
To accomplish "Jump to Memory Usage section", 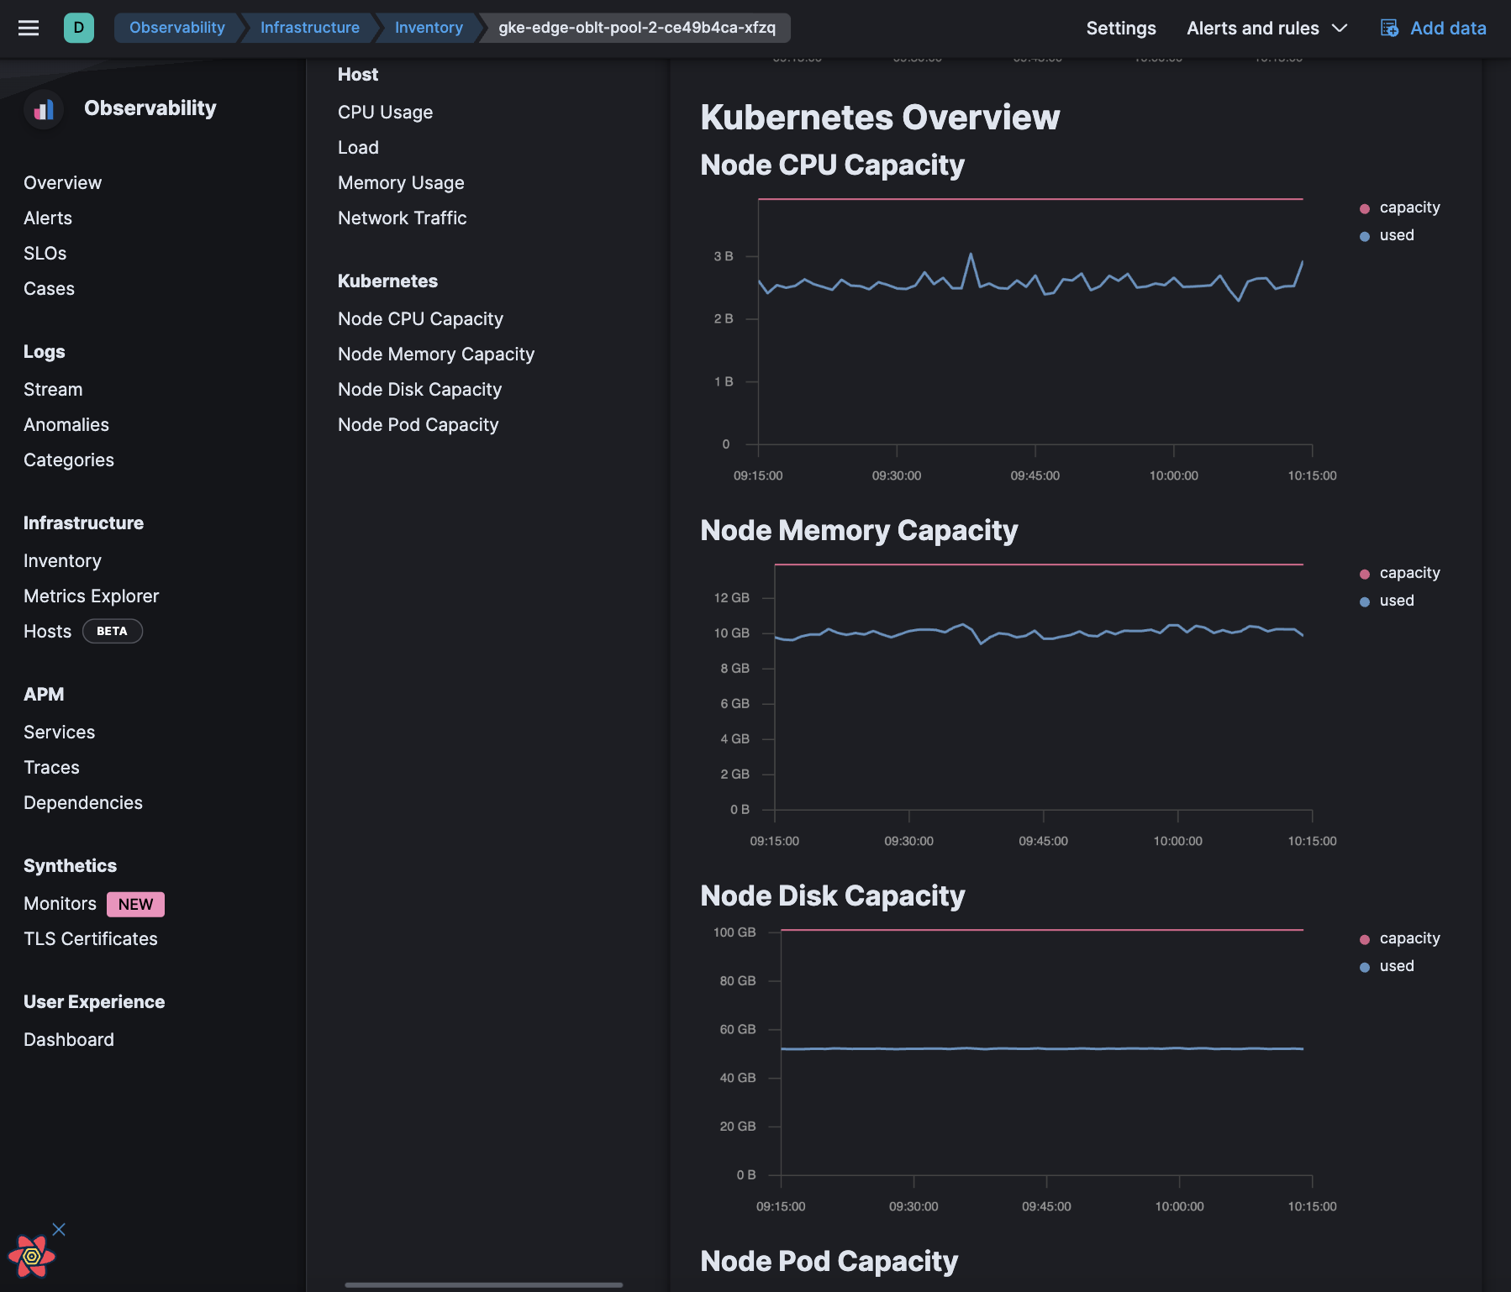I will (401, 182).
